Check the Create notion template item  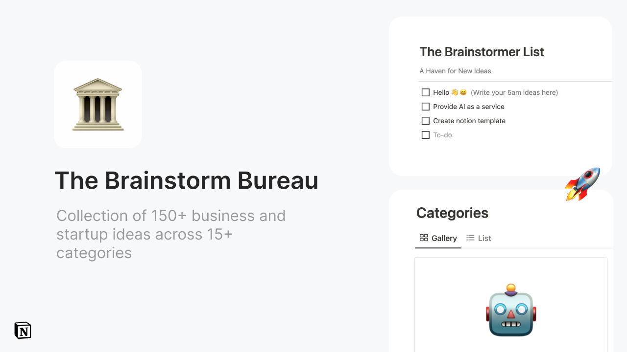click(425, 120)
